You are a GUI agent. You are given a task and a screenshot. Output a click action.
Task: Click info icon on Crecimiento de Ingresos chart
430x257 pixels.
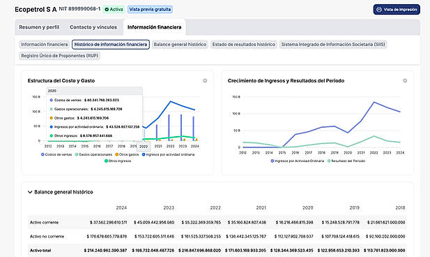pos(405,81)
